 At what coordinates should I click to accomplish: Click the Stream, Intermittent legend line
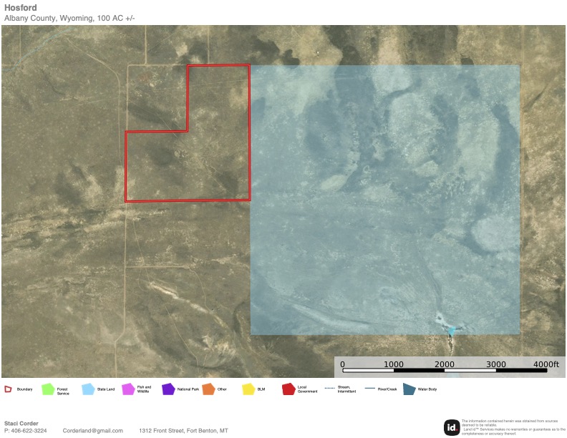click(x=330, y=389)
